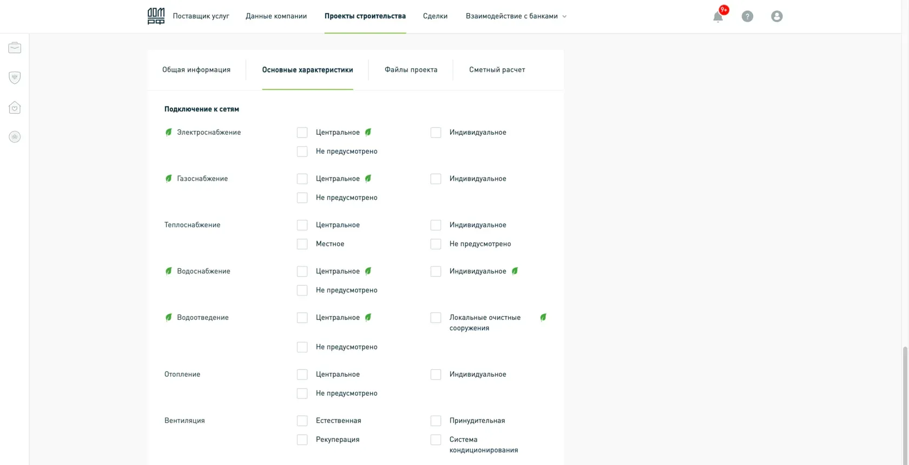Open the help question mark icon
Screen dimensions: 909x465
747,16
